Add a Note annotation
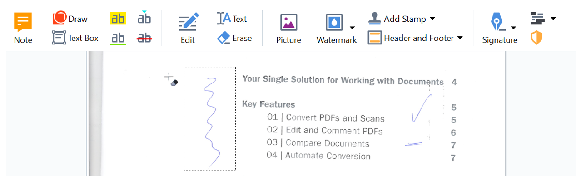 click(23, 28)
